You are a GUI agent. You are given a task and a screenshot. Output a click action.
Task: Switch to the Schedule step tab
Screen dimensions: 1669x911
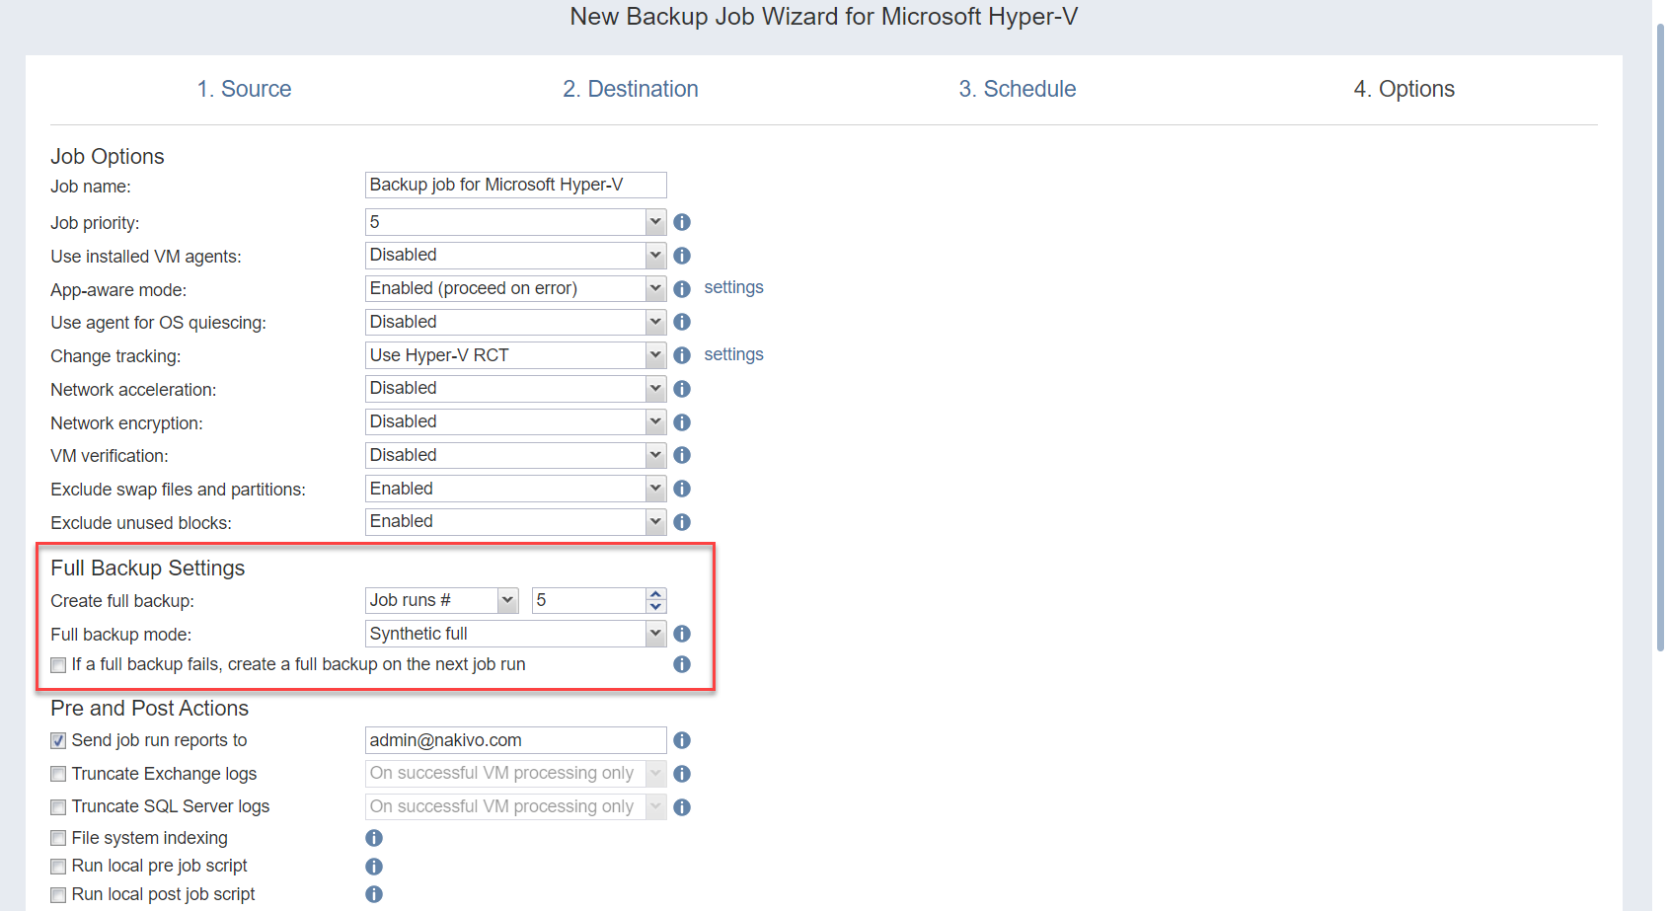click(1017, 89)
